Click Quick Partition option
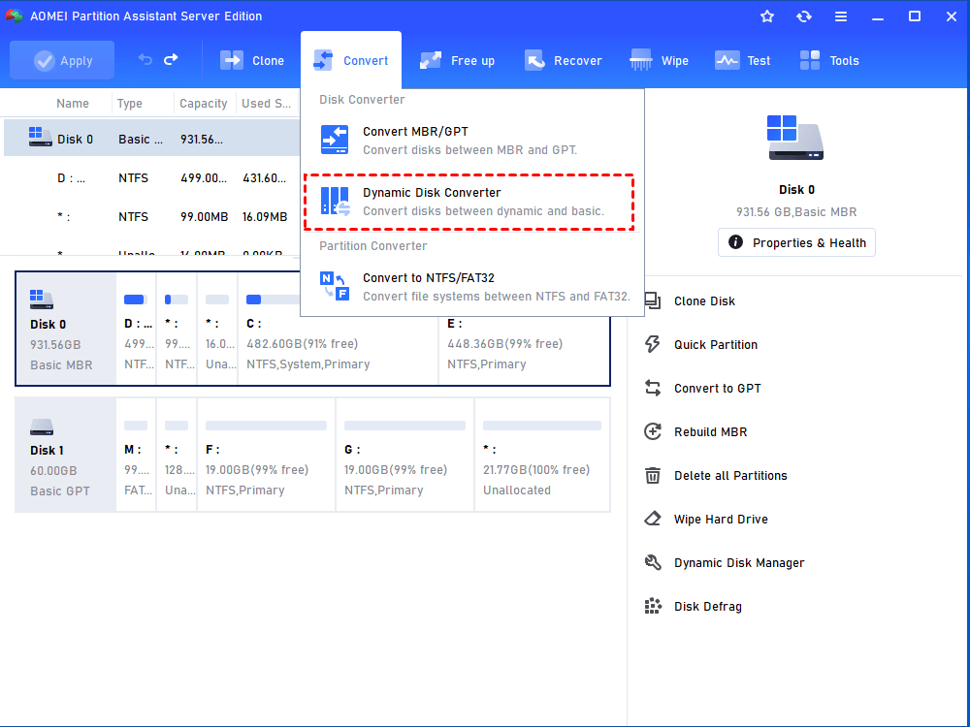The height and width of the screenshot is (727, 970). [716, 344]
